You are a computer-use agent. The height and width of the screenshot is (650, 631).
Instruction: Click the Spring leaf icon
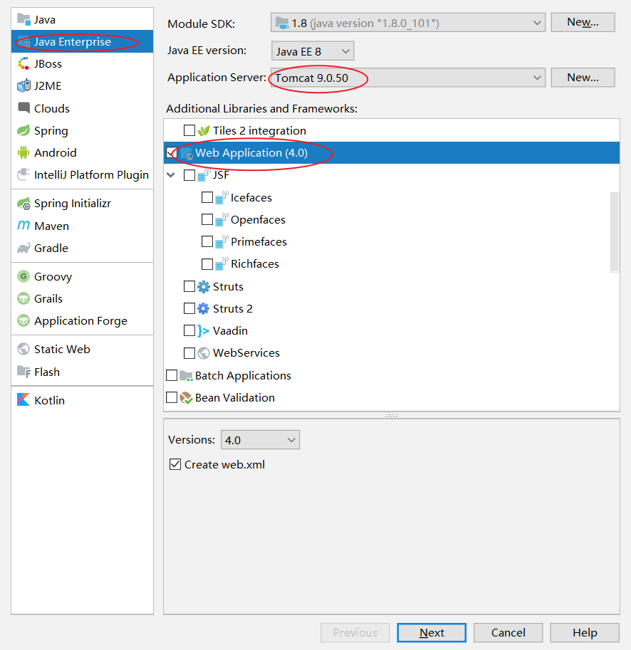tap(24, 130)
